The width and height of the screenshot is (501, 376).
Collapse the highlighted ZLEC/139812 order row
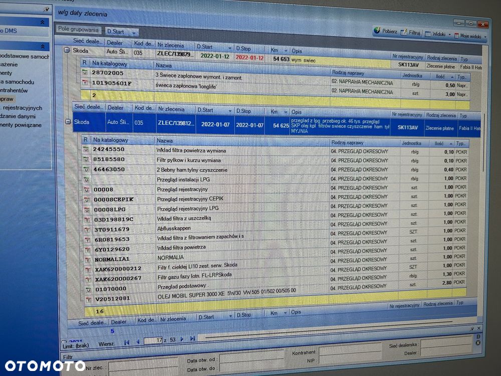pyautogui.click(x=68, y=122)
